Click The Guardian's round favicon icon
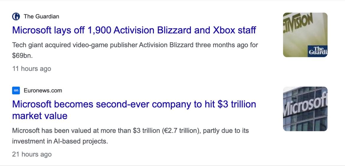345x166 pixels. 16,17
